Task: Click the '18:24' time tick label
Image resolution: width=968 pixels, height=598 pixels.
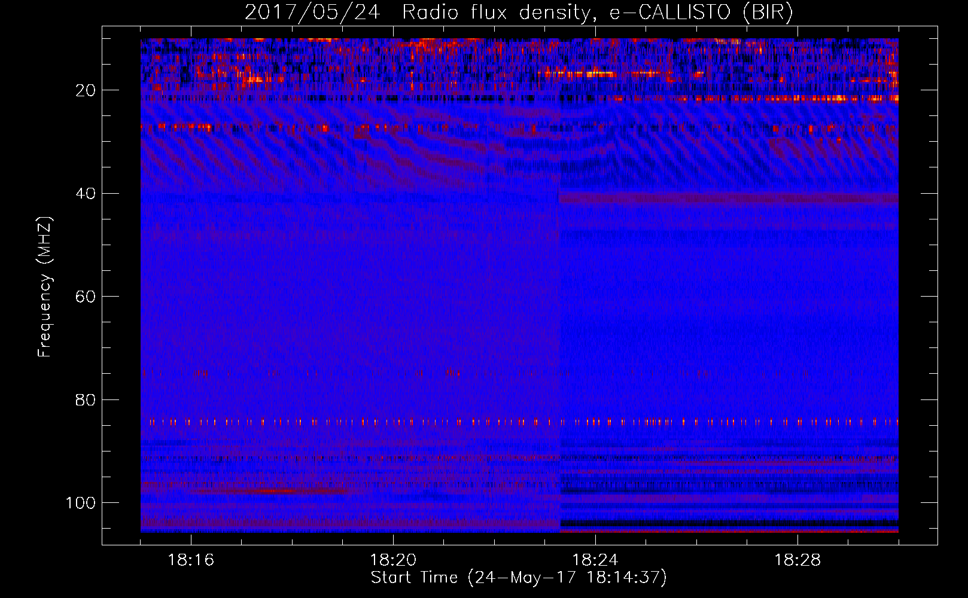Action: (595, 560)
